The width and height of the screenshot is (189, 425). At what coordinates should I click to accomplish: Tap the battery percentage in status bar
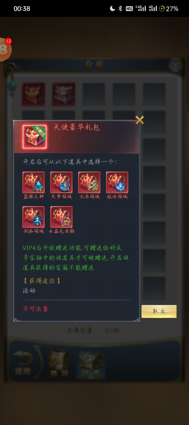(x=172, y=9)
